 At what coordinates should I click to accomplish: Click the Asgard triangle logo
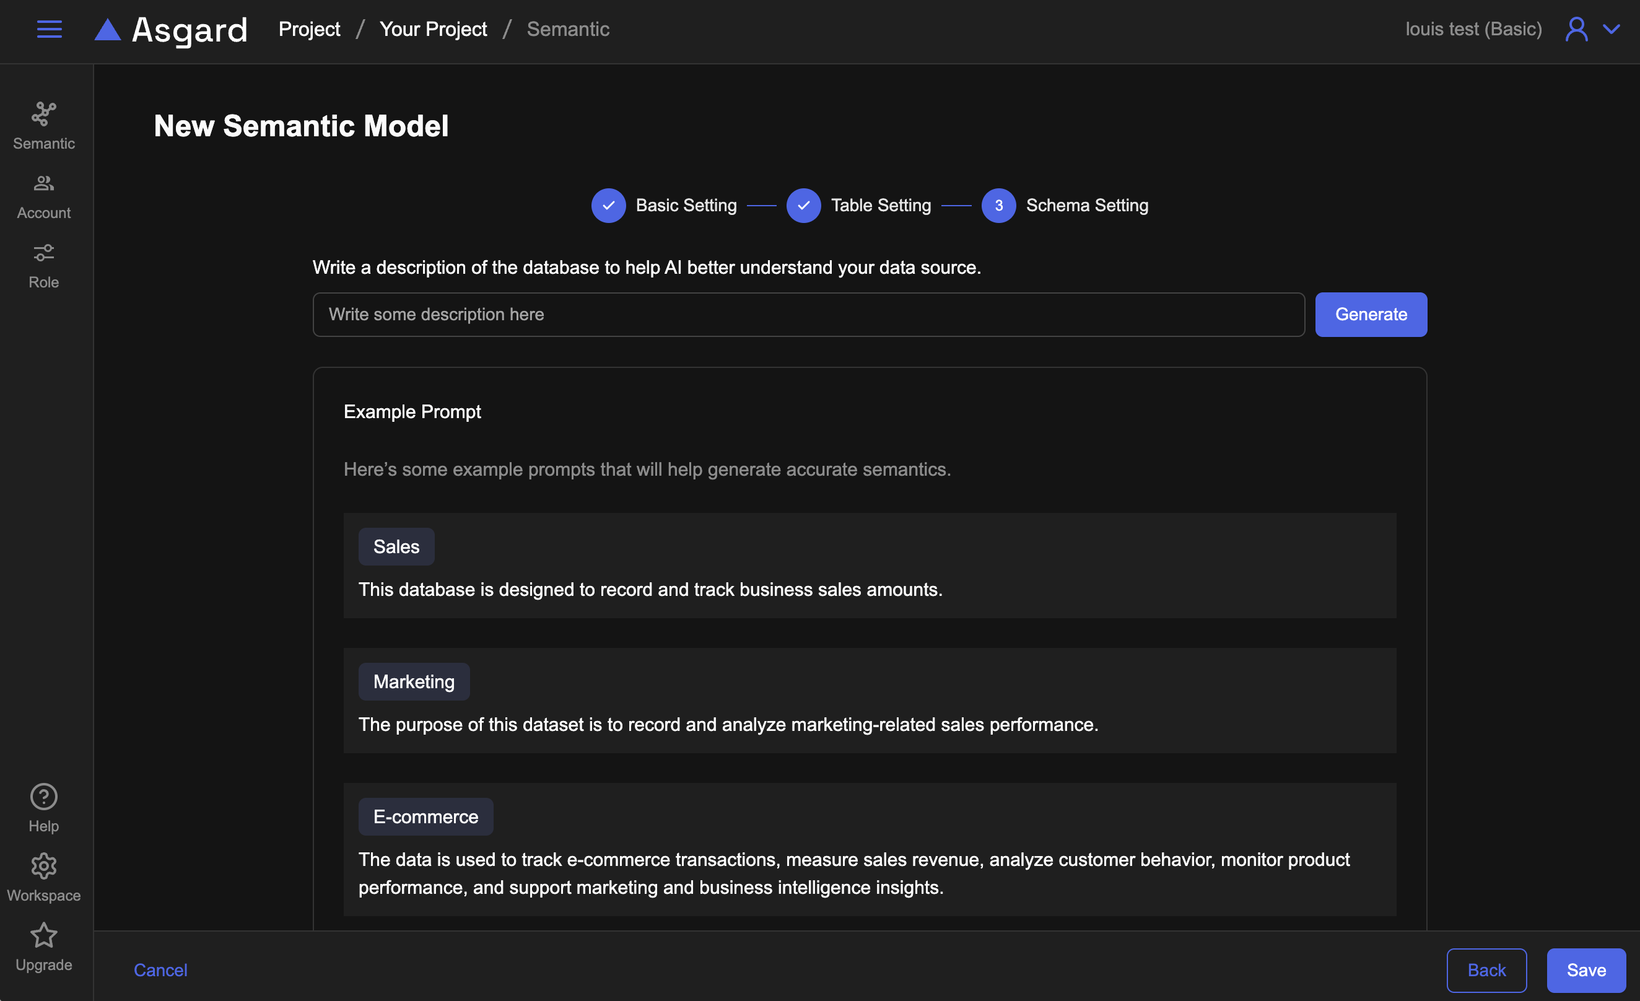(108, 30)
